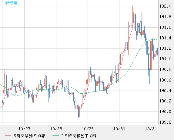The image size is (174, 140).
Task: Click the 191.6 price axis label
Action: pos(165,27)
